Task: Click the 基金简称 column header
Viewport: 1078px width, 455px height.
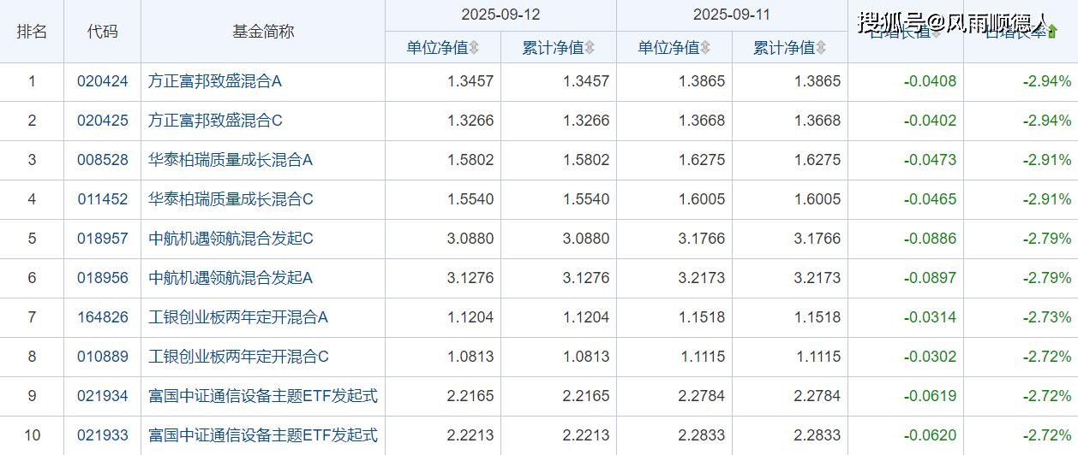Action: click(x=263, y=32)
